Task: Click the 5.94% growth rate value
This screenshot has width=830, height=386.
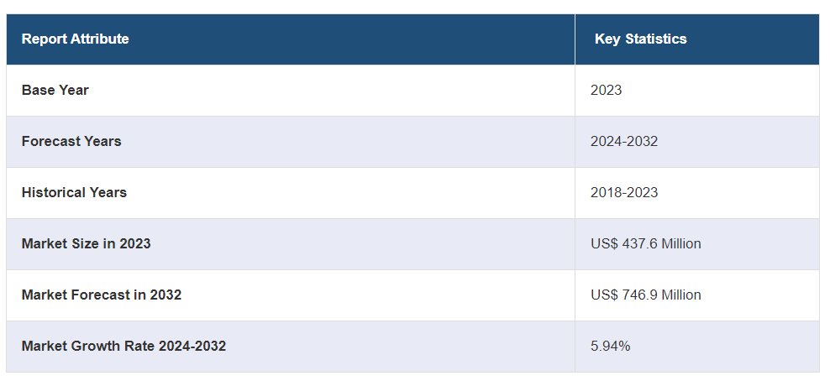Action: 610,346
